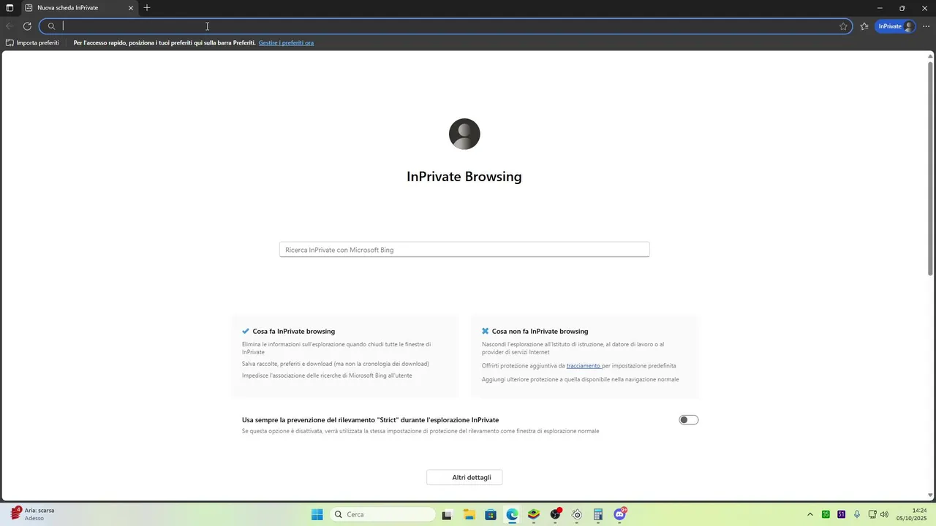The width and height of the screenshot is (936, 526).
Task: Open BlueStacks from taskbar
Action: coord(534,515)
